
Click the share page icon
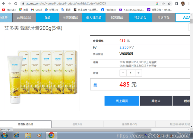tap(163, 4)
